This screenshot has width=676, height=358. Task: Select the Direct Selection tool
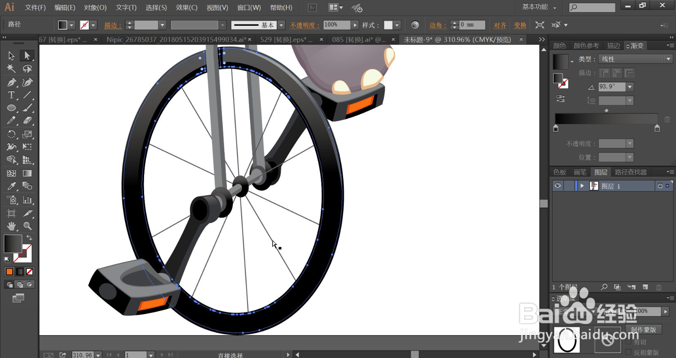[27, 55]
